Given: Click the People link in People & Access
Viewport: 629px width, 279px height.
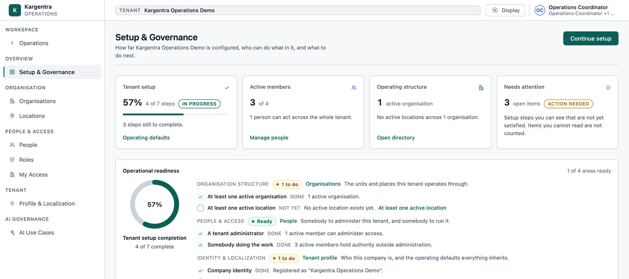Looking at the screenshot, I should click(288, 221).
